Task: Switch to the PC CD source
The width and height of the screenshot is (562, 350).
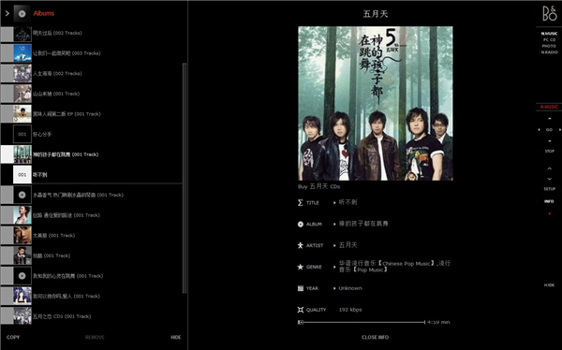Action: (549, 39)
